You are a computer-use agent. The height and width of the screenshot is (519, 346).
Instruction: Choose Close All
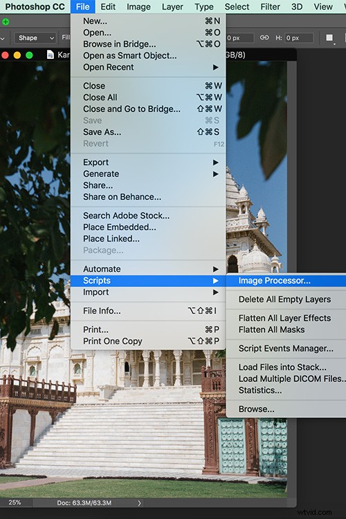(148, 98)
